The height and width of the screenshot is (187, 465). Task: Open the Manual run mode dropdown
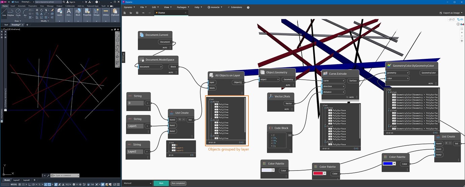point(137,183)
